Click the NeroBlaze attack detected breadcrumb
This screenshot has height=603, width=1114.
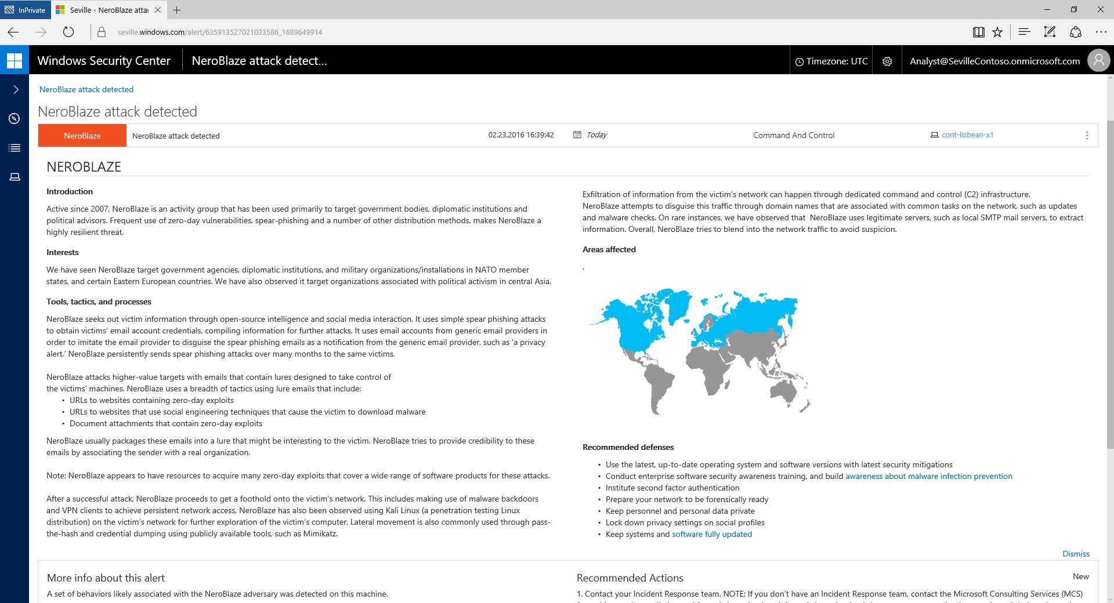point(86,89)
